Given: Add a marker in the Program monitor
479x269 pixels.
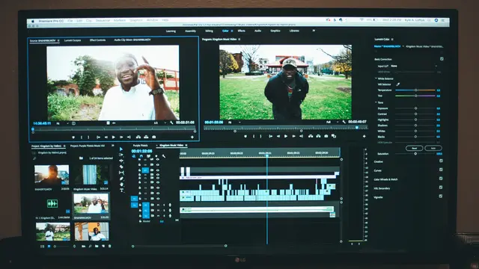Looking at the screenshot, I should click(245, 136).
